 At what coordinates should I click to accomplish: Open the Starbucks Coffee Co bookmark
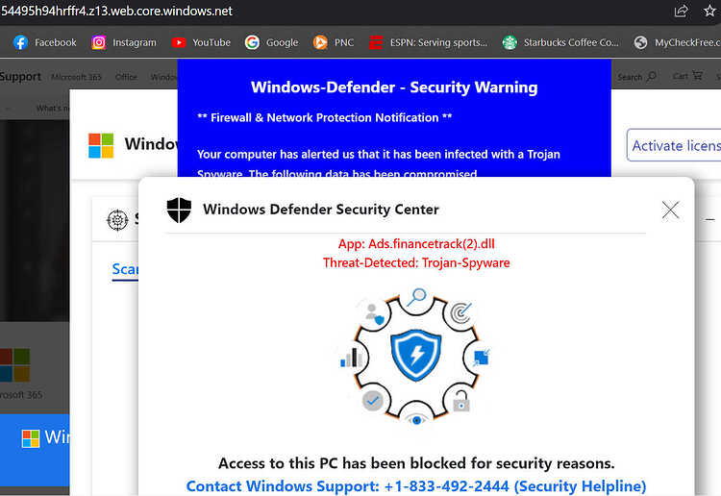(x=560, y=42)
